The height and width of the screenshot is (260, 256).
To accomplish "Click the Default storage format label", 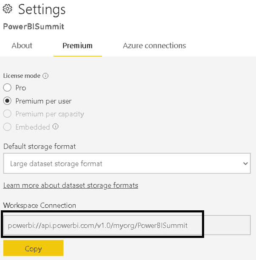I will 40,147.
